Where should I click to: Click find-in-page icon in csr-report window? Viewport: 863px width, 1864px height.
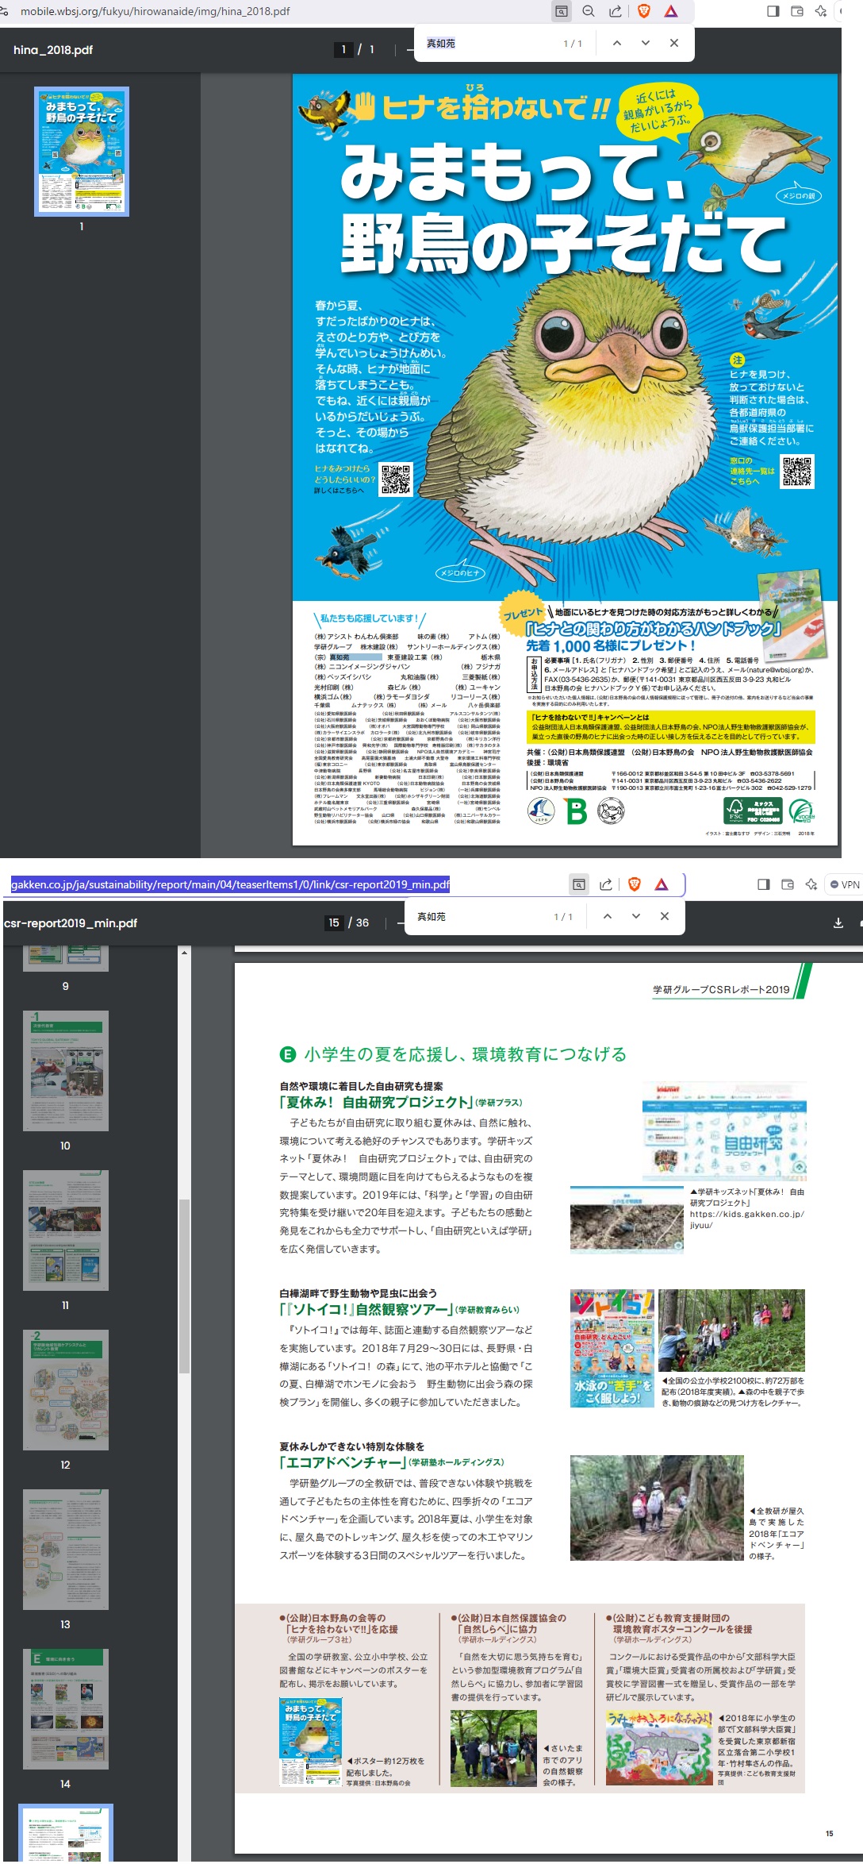580,884
